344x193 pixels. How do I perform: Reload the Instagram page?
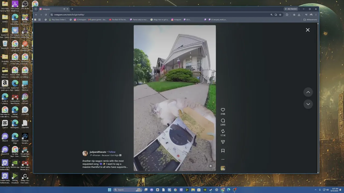coord(46,15)
